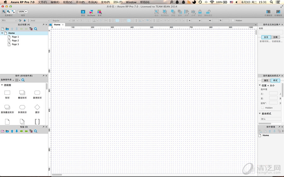Open the Window menu

[131, 2]
